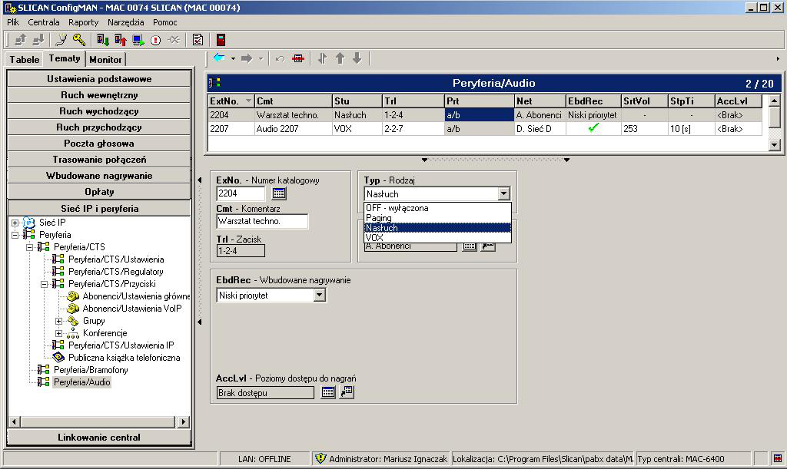Viewport: 787px width, 469px height.
Task: Expand the Konferencje tree node
Action: 58,333
